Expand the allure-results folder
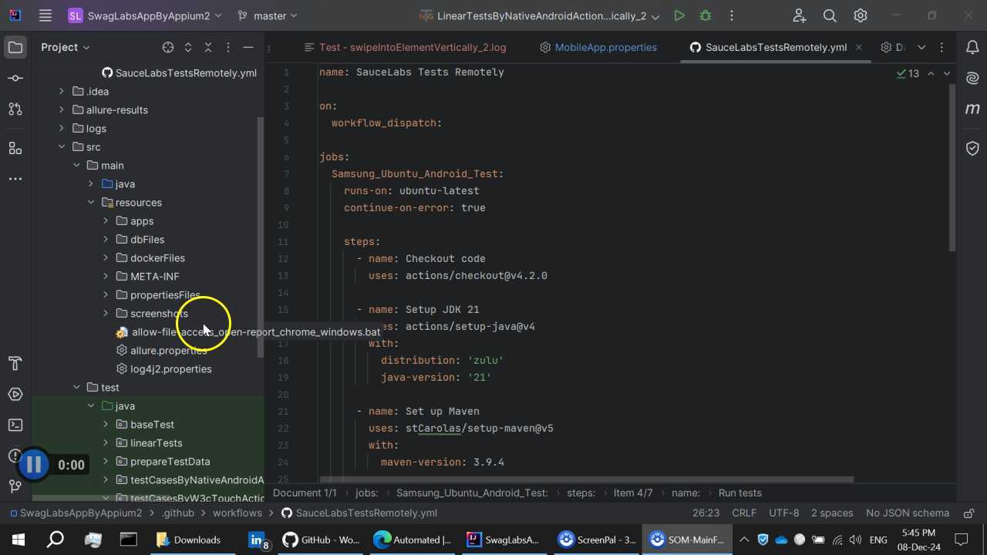The height and width of the screenshot is (555, 987). click(62, 109)
